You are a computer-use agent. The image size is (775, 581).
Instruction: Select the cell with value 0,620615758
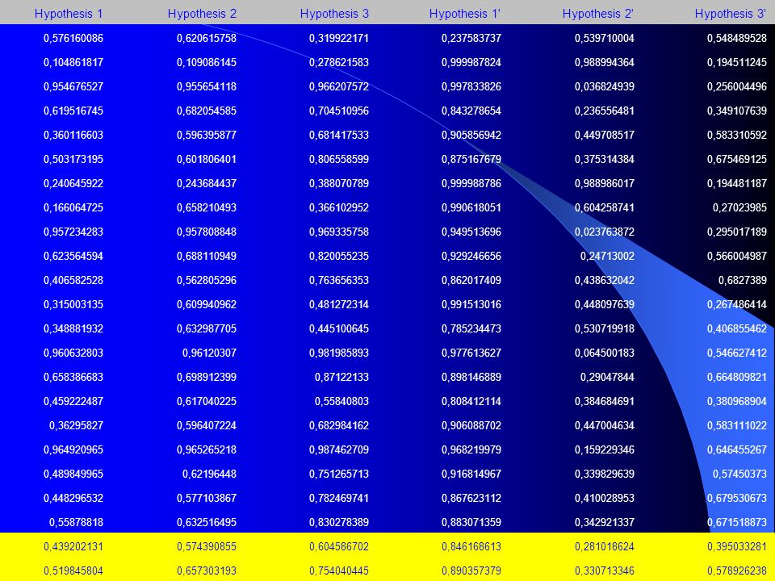click(x=207, y=38)
